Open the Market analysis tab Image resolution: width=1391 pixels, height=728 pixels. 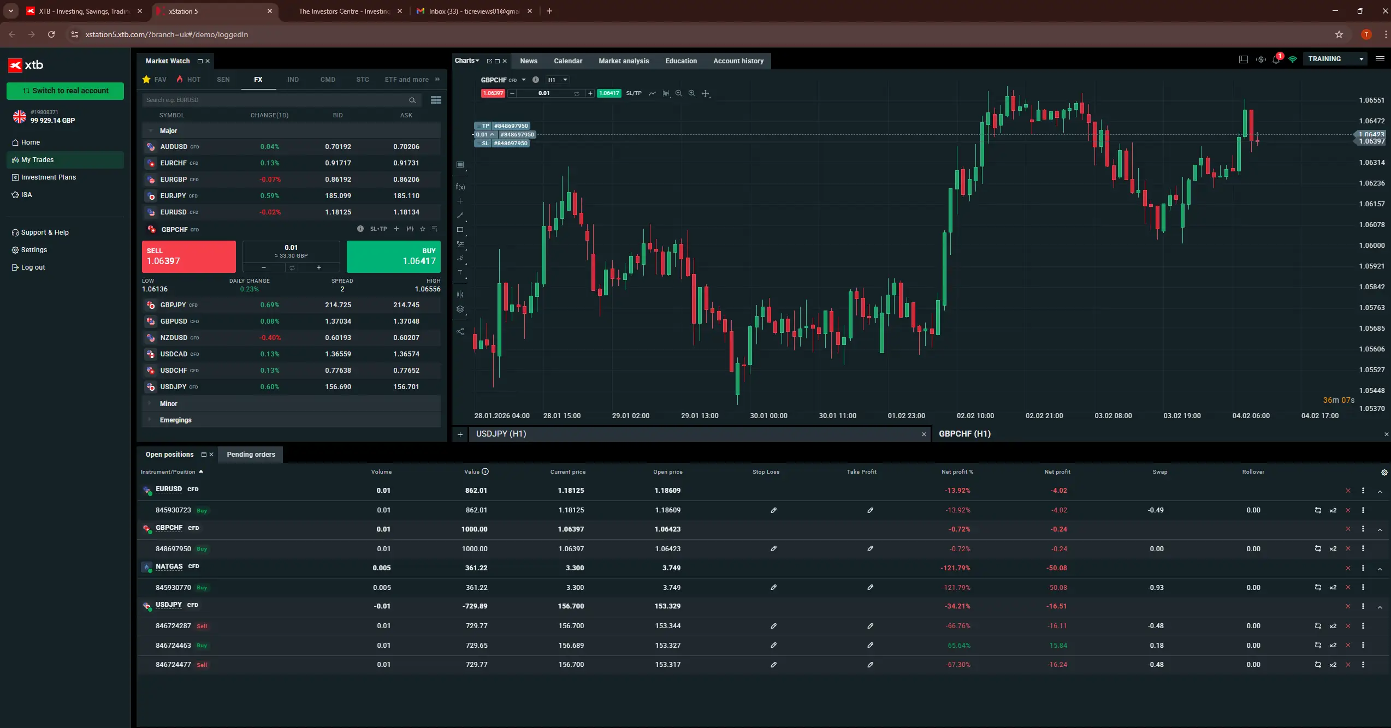pos(623,61)
